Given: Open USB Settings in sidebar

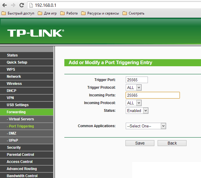Looking at the screenshot, I should click(x=27, y=105).
